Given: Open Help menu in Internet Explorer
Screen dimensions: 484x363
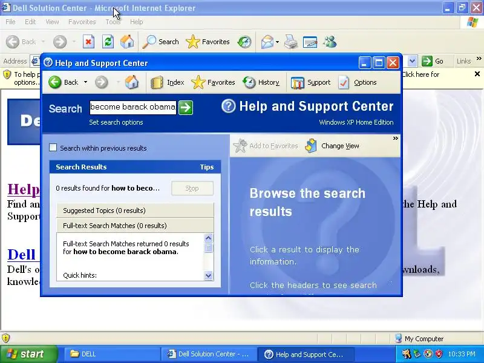Looking at the screenshot, I should pos(137,22).
